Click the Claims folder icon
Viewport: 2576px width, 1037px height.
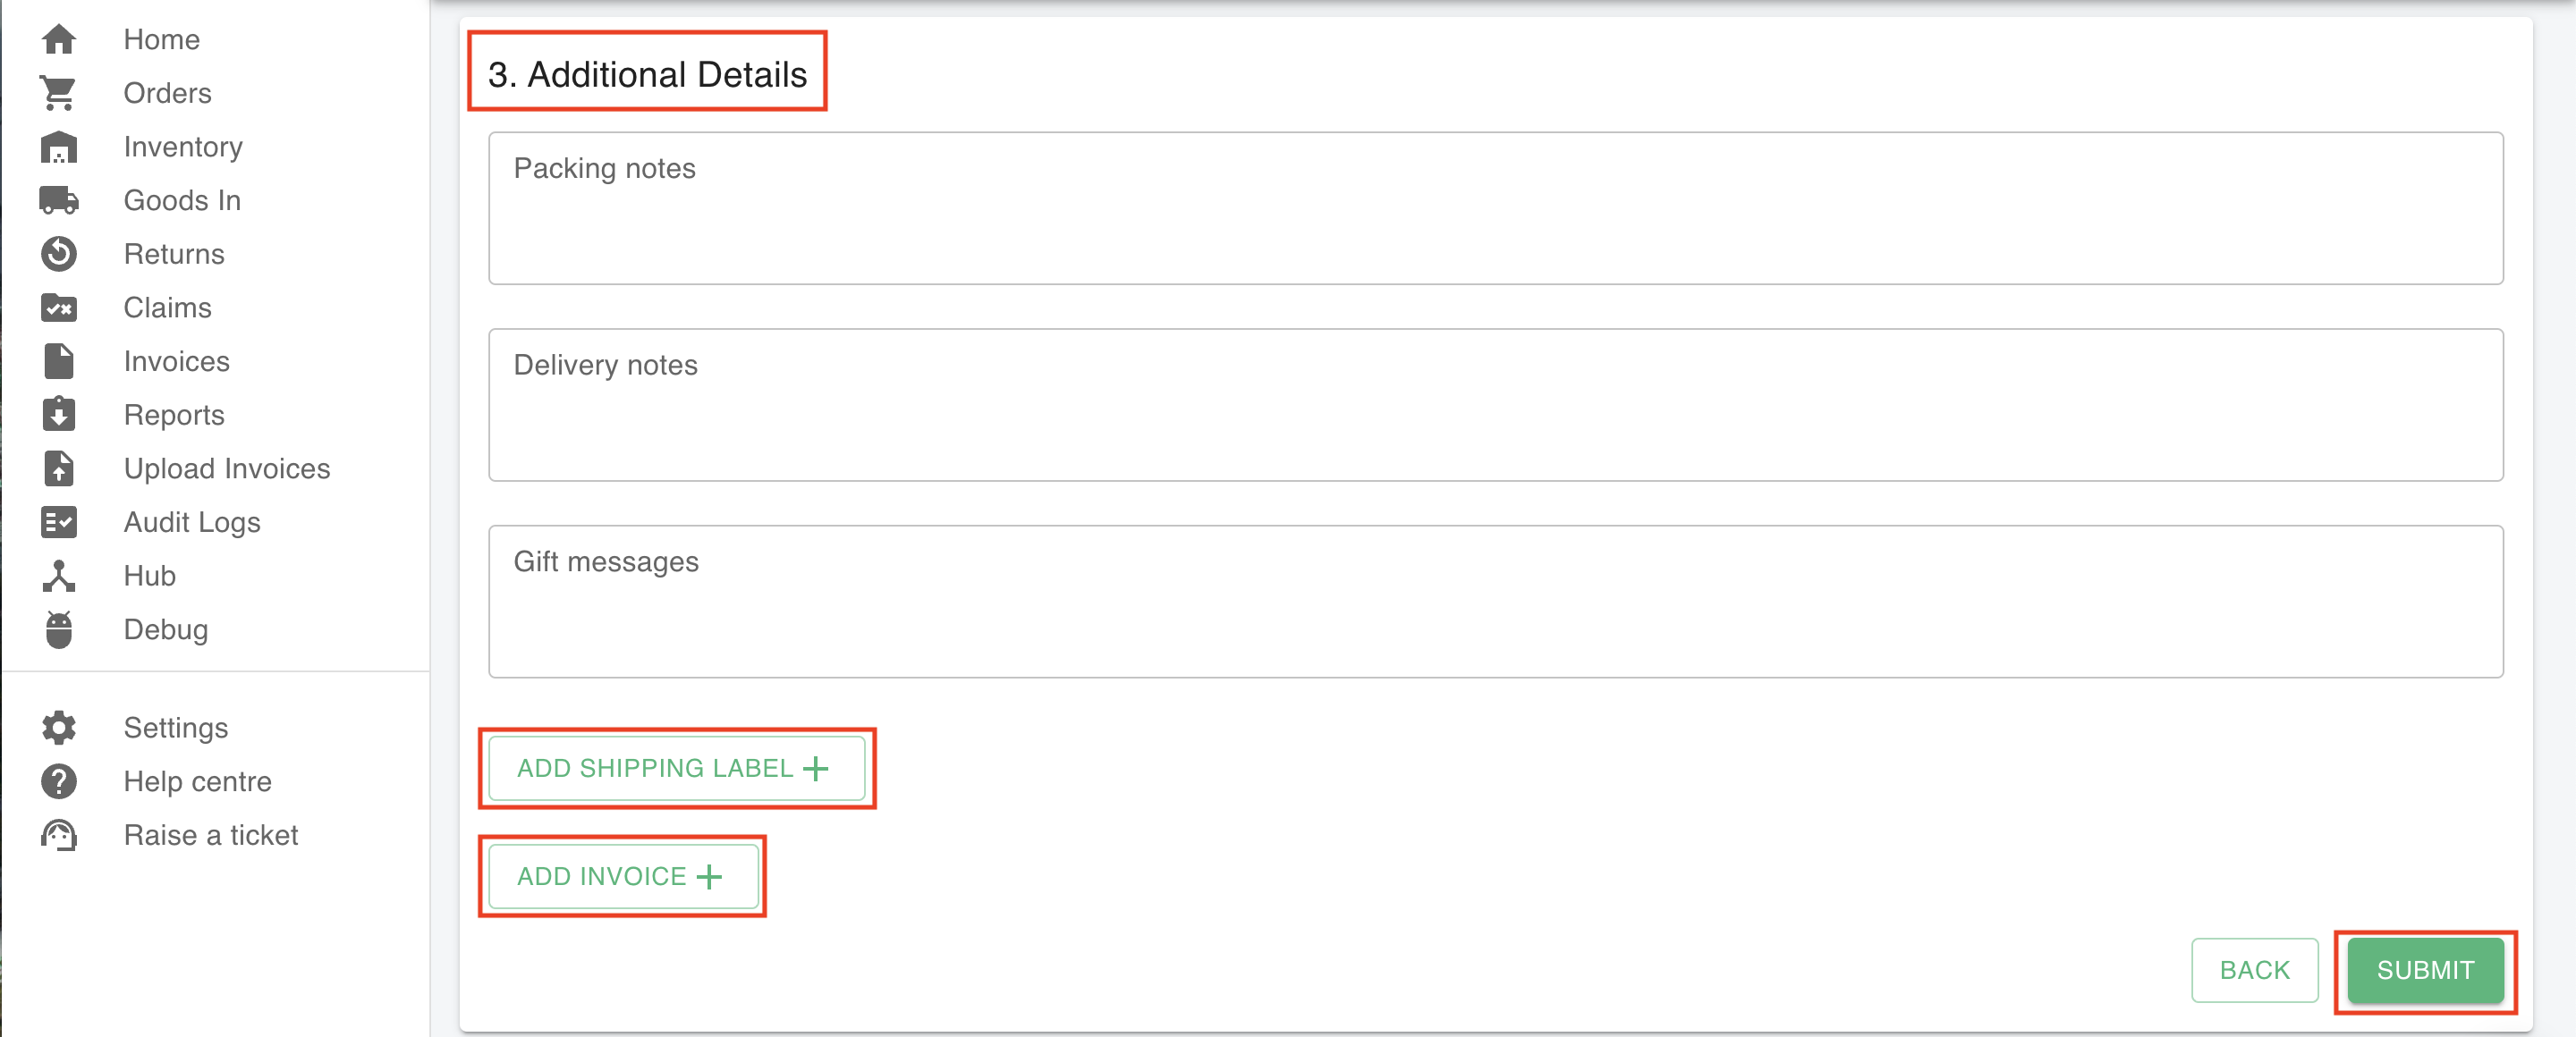(59, 308)
